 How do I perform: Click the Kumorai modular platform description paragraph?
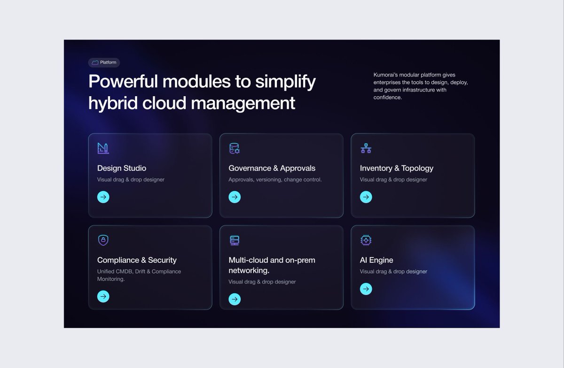tap(420, 86)
